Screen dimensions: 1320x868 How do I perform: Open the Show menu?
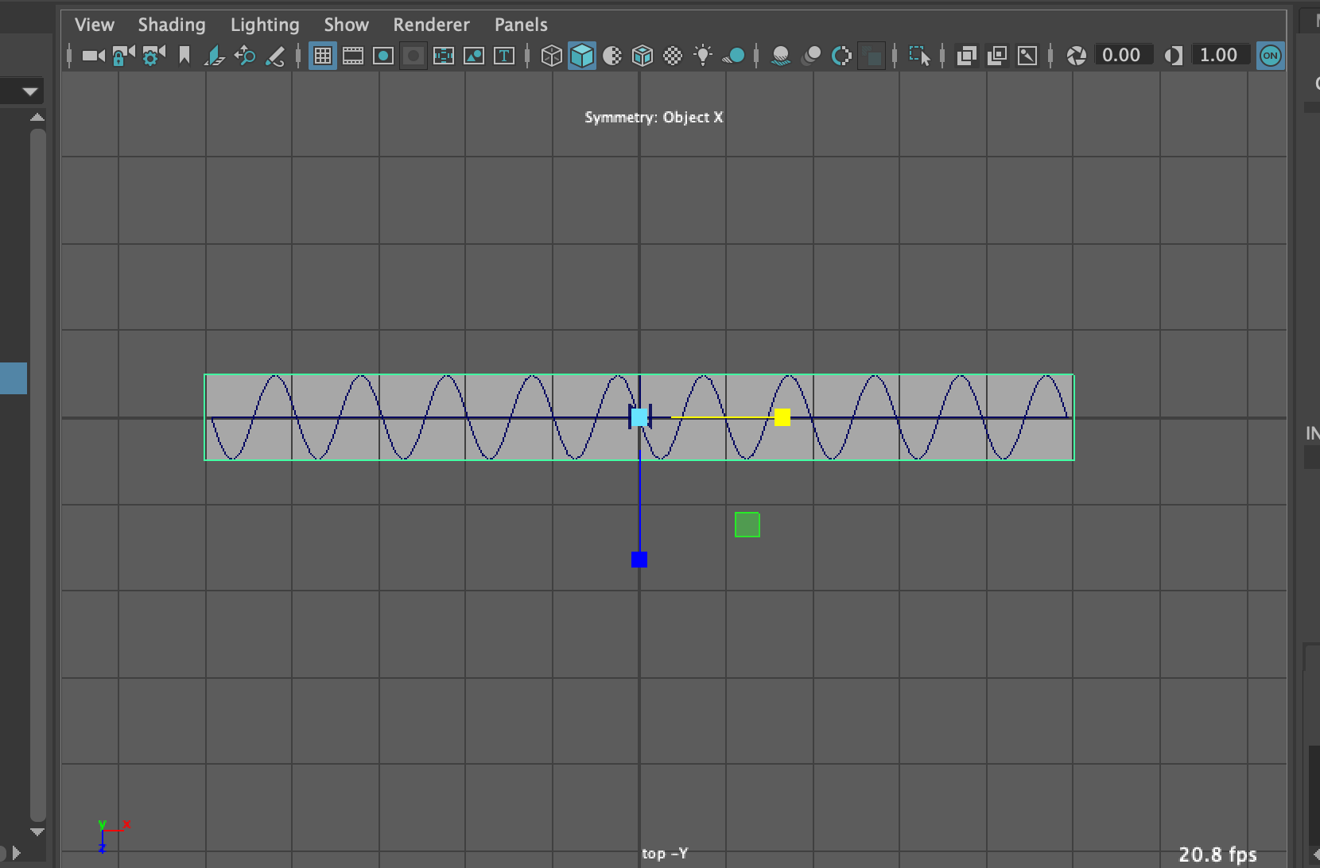pyautogui.click(x=346, y=25)
